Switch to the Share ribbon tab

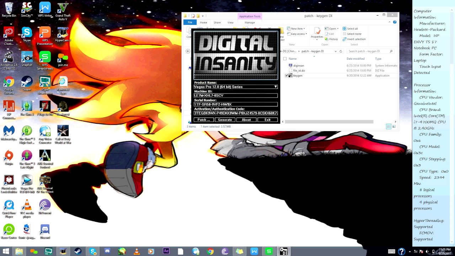point(217,22)
